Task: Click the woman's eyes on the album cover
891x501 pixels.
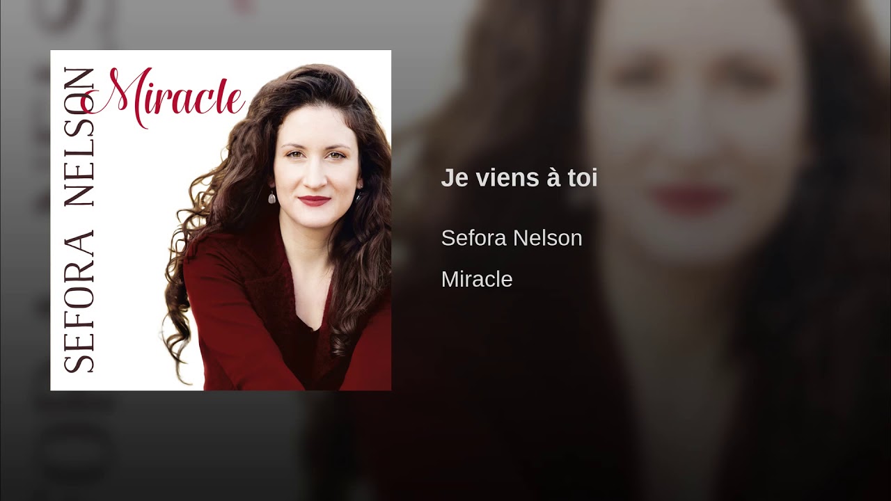Action: click(315, 154)
